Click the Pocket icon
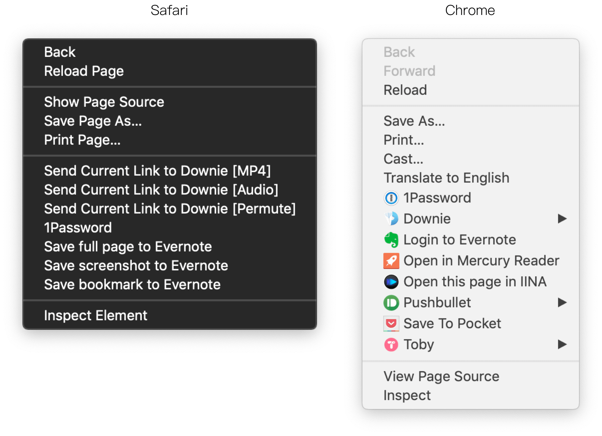Image resolution: width=602 pixels, height=436 pixels. pos(391,324)
